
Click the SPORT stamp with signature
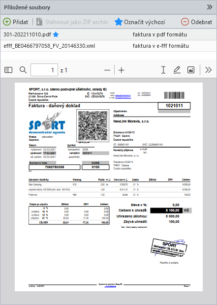169,248
